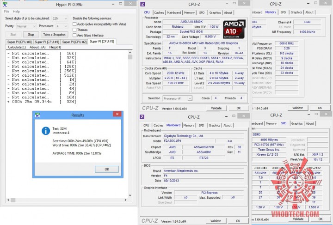This screenshot has height=225, width=333.
Task: Click the disabled Start button
Action: (x=13, y=34)
